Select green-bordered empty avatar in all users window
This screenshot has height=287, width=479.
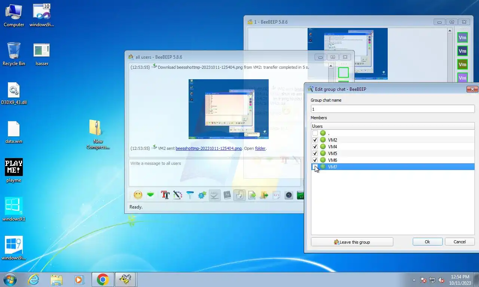tap(343, 72)
